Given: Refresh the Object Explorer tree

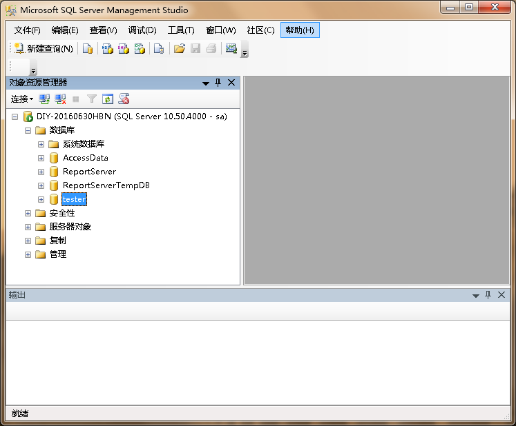Looking at the screenshot, I should click(108, 99).
